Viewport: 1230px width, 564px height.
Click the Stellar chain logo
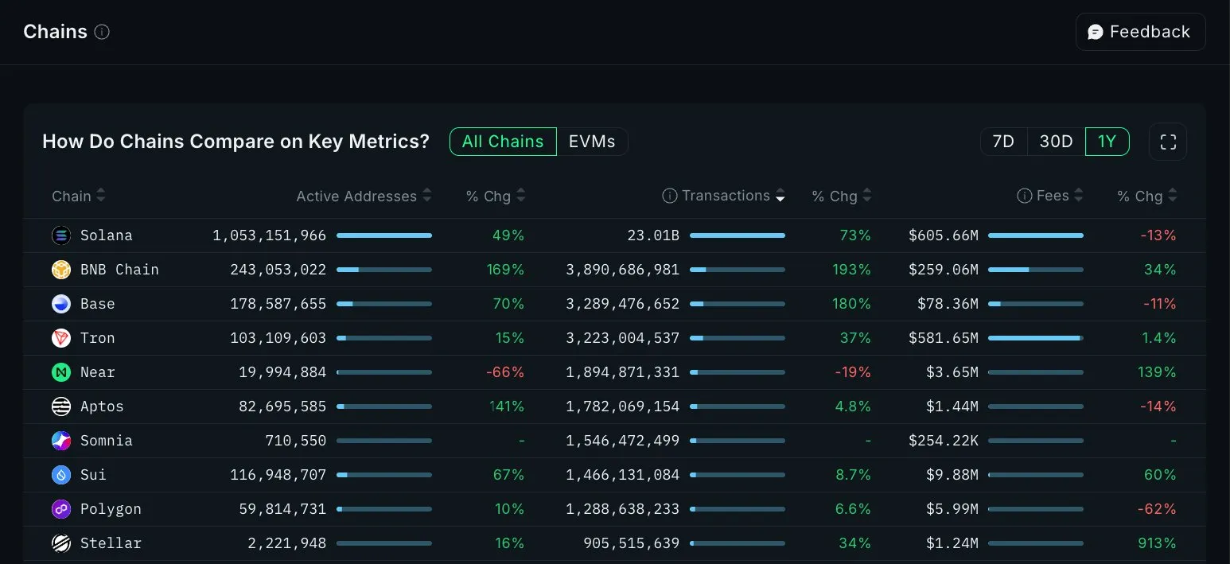pos(61,543)
